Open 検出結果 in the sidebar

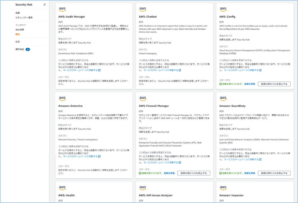click(x=20, y=29)
